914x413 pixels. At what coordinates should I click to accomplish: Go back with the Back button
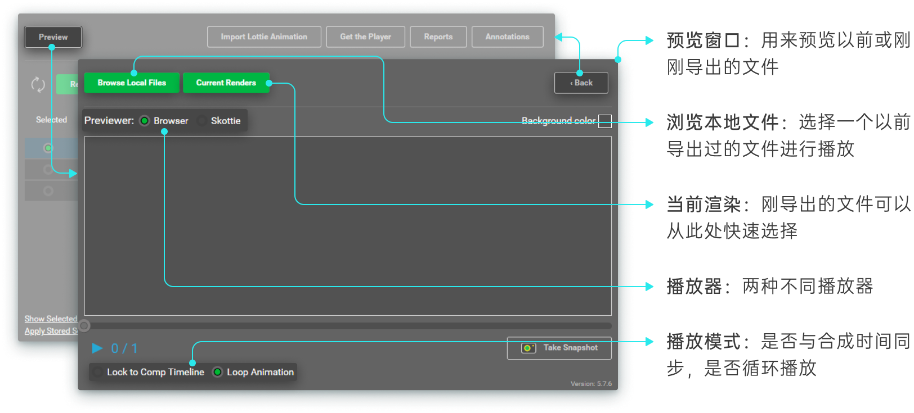(581, 83)
